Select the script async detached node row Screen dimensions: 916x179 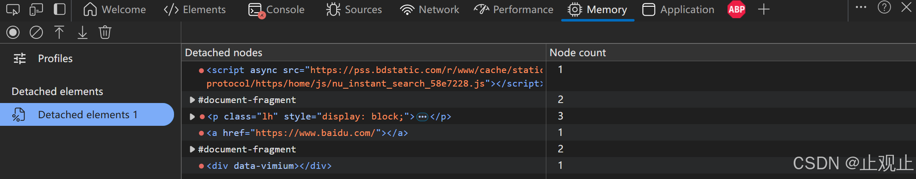pyautogui.click(x=364, y=76)
